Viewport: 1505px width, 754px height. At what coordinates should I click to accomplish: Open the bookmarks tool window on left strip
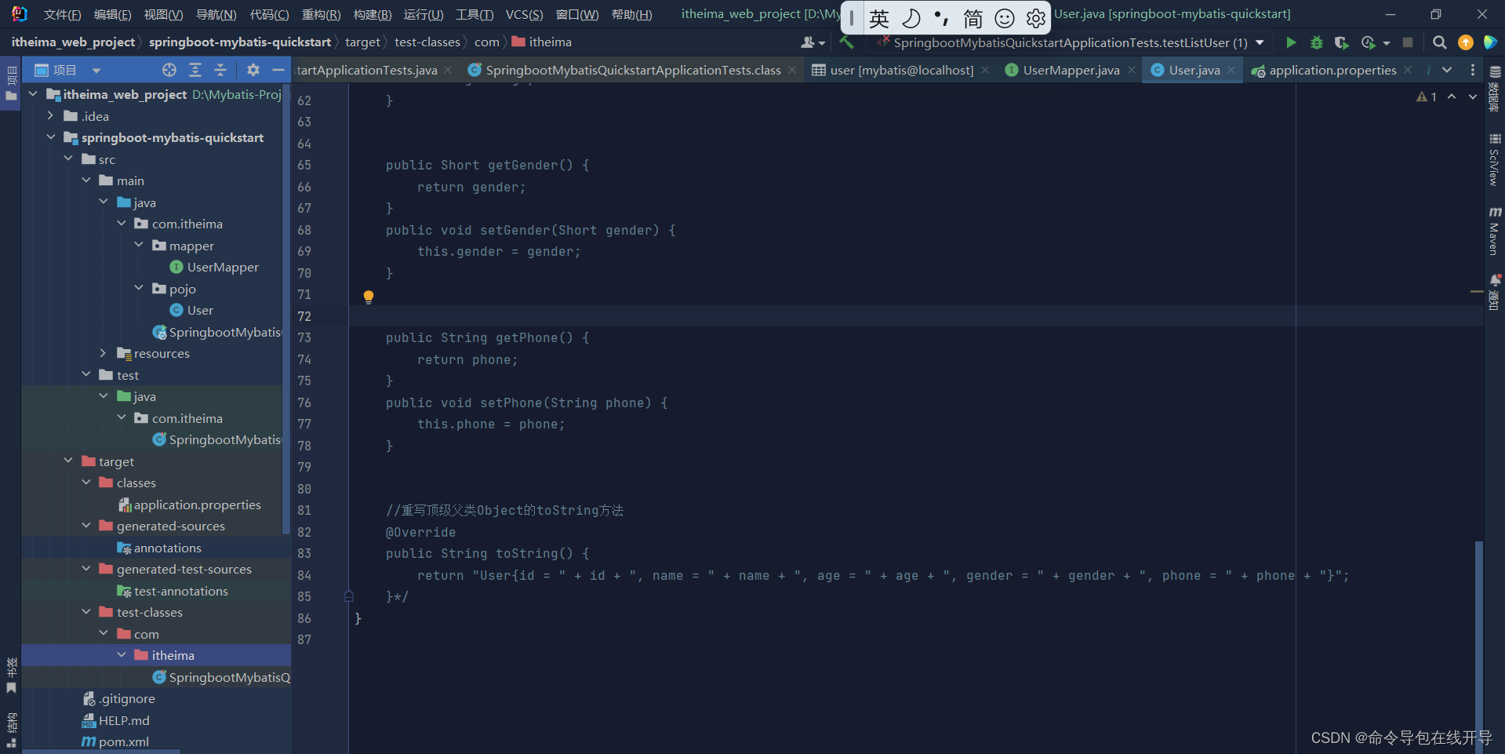point(11,675)
